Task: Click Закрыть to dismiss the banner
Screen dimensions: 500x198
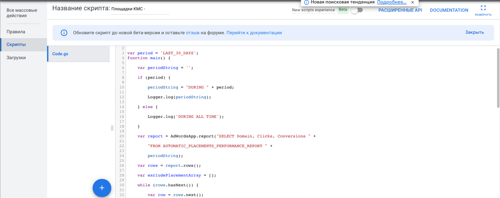Action: (474, 32)
